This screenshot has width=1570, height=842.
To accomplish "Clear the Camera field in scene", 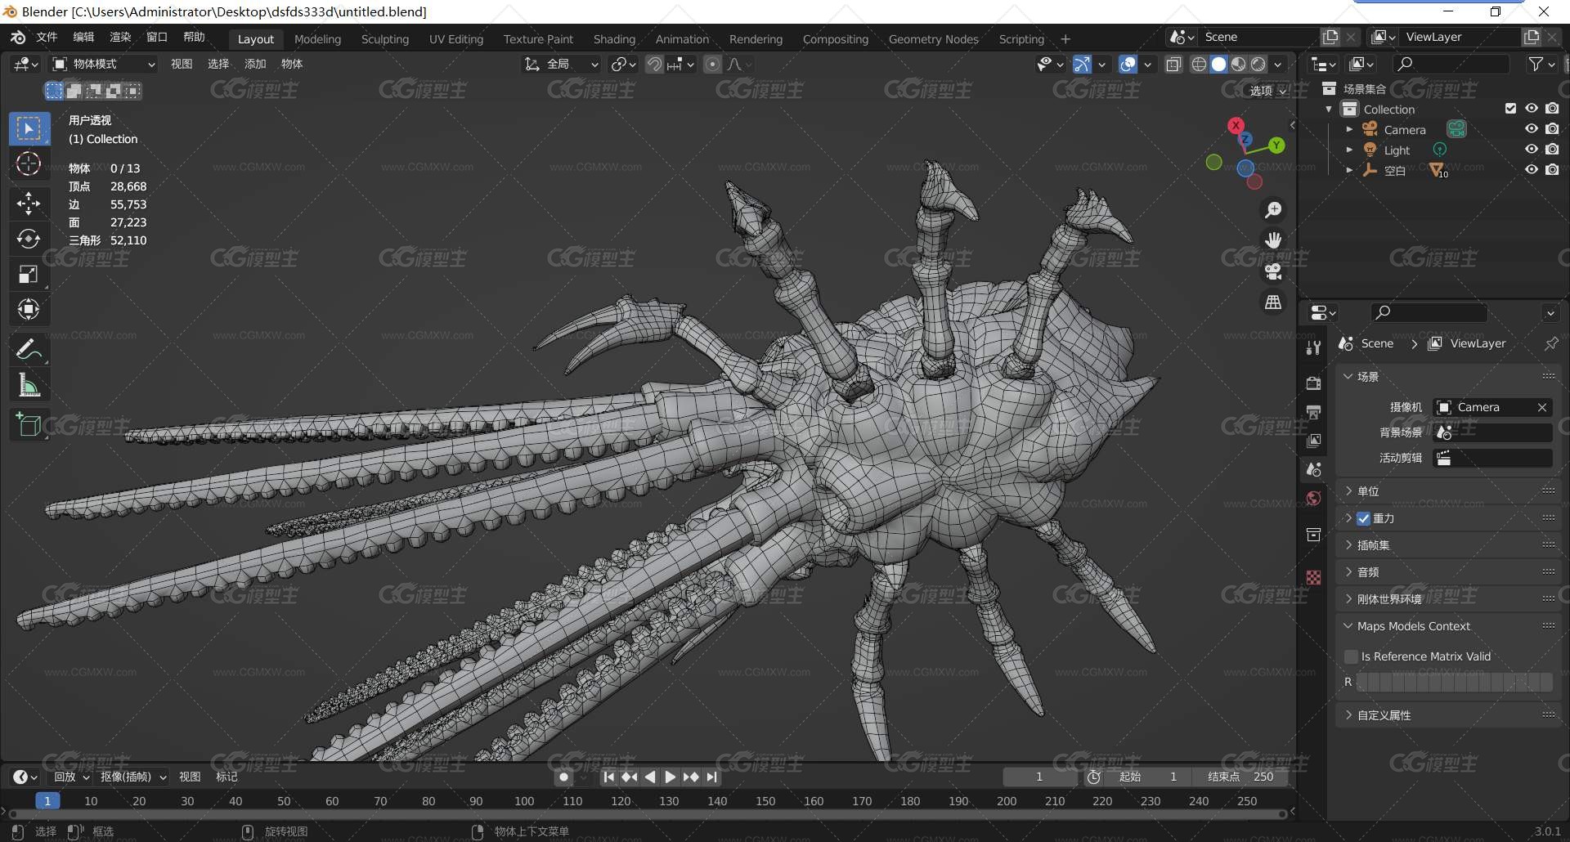I will (x=1541, y=407).
